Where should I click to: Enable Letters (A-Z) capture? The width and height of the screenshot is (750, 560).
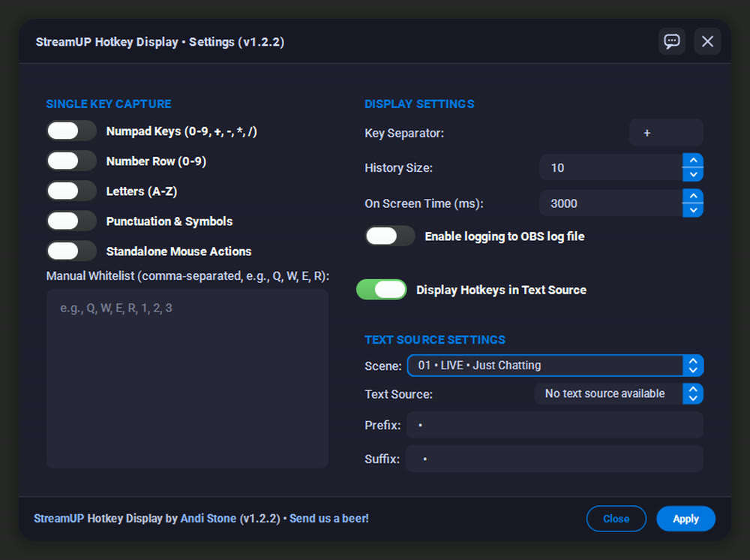click(71, 191)
